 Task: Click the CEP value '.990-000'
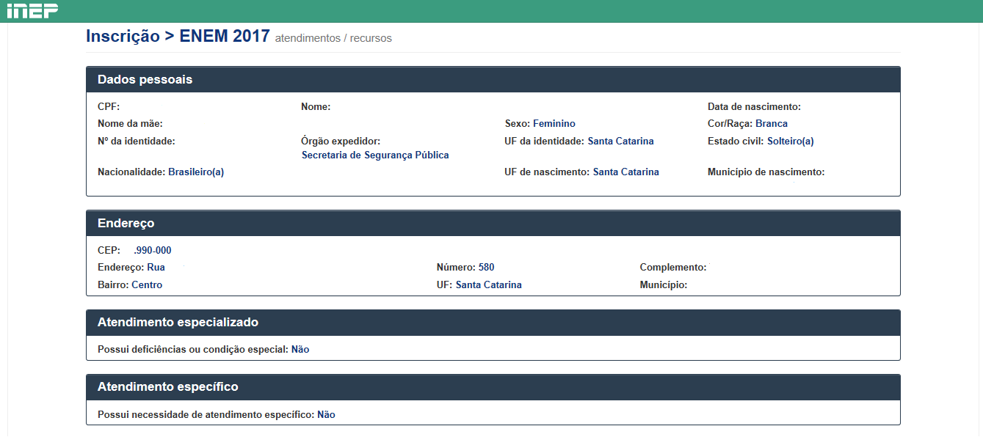[153, 251]
